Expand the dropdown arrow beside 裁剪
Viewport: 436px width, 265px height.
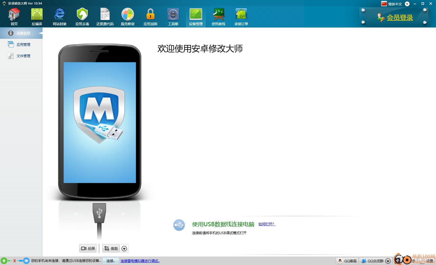[x=124, y=248]
